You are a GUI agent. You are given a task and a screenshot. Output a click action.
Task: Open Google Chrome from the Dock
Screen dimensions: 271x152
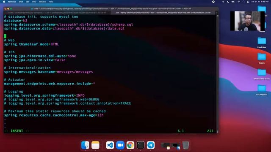130,145
